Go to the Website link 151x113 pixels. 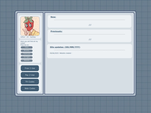coord(27,61)
